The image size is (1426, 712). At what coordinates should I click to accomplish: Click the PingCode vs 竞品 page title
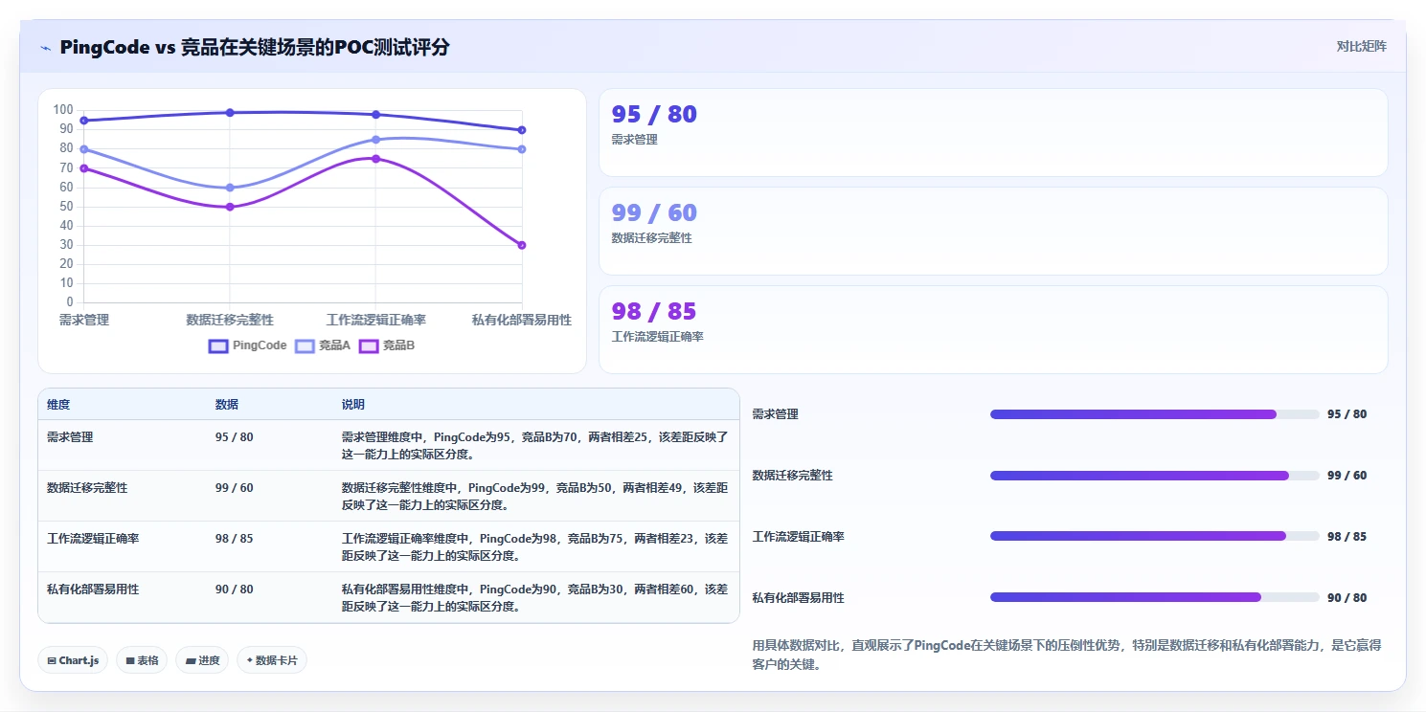(x=255, y=47)
